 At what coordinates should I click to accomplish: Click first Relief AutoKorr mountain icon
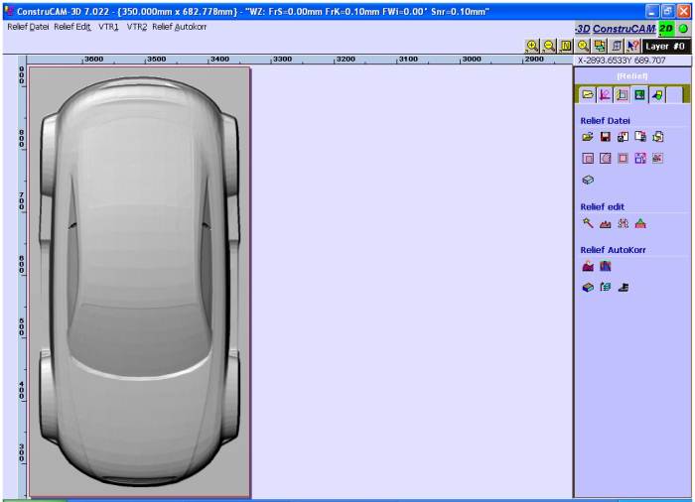coord(588,266)
